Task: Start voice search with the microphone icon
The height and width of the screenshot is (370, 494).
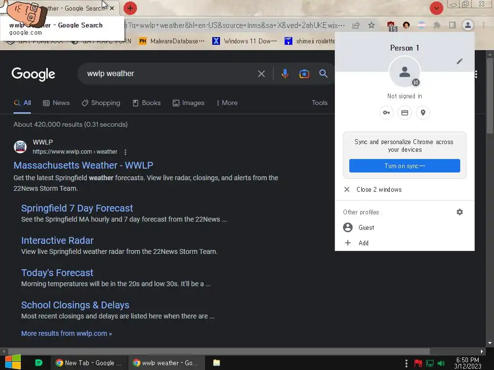Action: (x=285, y=74)
